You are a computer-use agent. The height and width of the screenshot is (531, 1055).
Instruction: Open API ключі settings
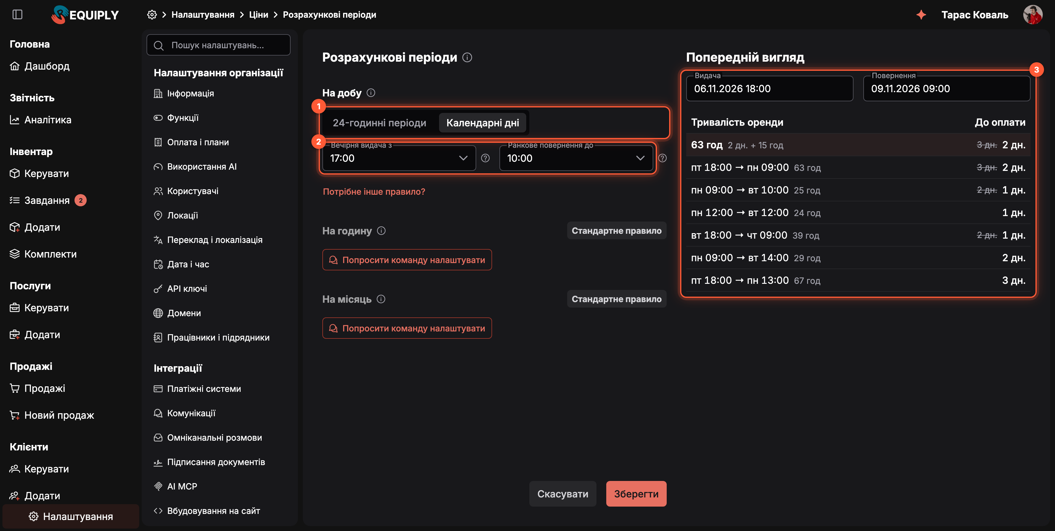click(x=181, y=289)
